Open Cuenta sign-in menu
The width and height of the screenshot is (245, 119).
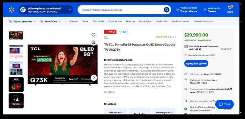pos(212,10)
